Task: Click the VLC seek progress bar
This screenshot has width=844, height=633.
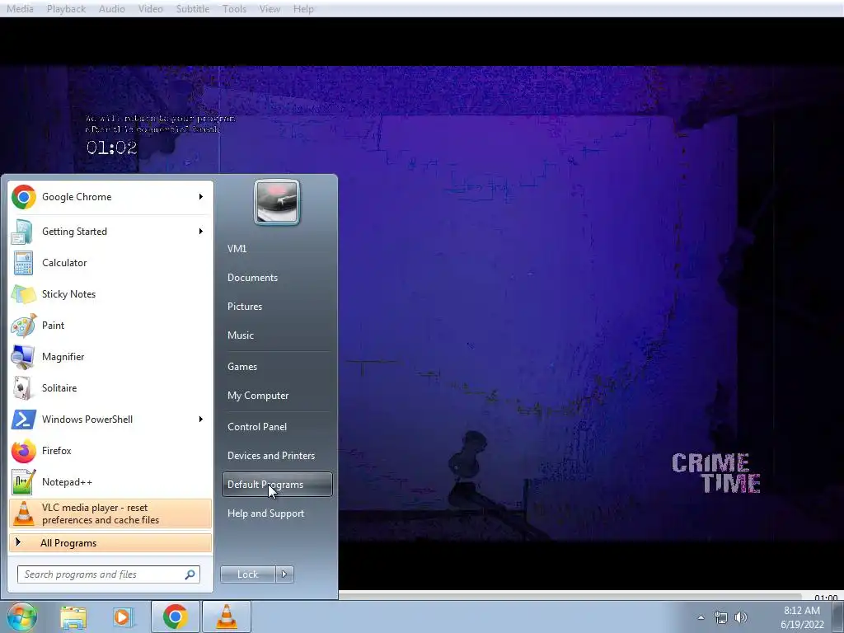Action: 570,595
